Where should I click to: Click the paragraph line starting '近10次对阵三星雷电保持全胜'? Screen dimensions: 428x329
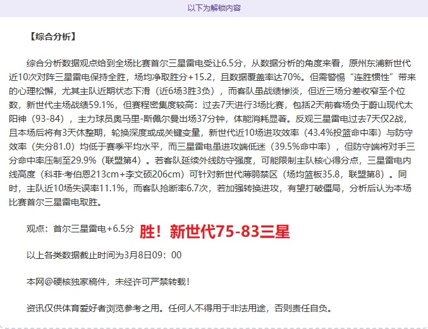pyautogui.click(x=212, y=78)
